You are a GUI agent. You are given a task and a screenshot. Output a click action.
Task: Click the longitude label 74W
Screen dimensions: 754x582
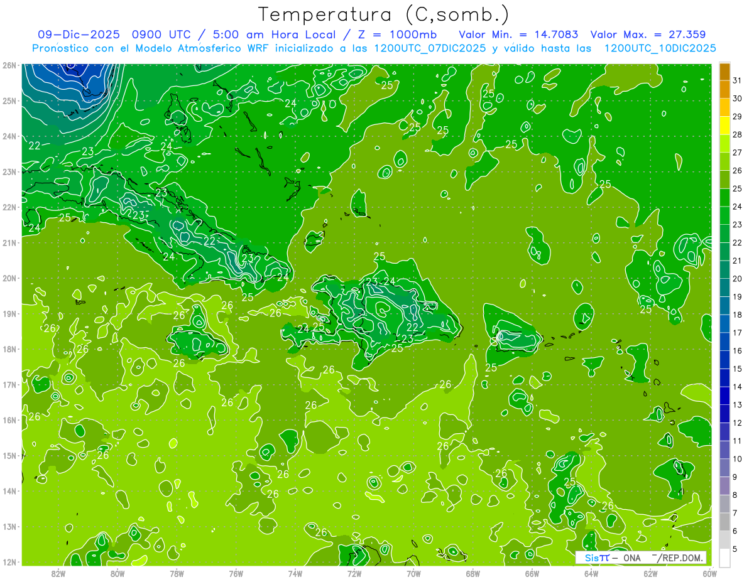[295, 573]
